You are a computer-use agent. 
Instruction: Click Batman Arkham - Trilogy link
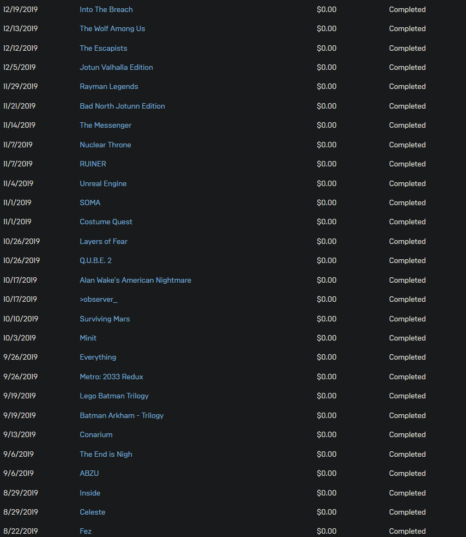122,415
